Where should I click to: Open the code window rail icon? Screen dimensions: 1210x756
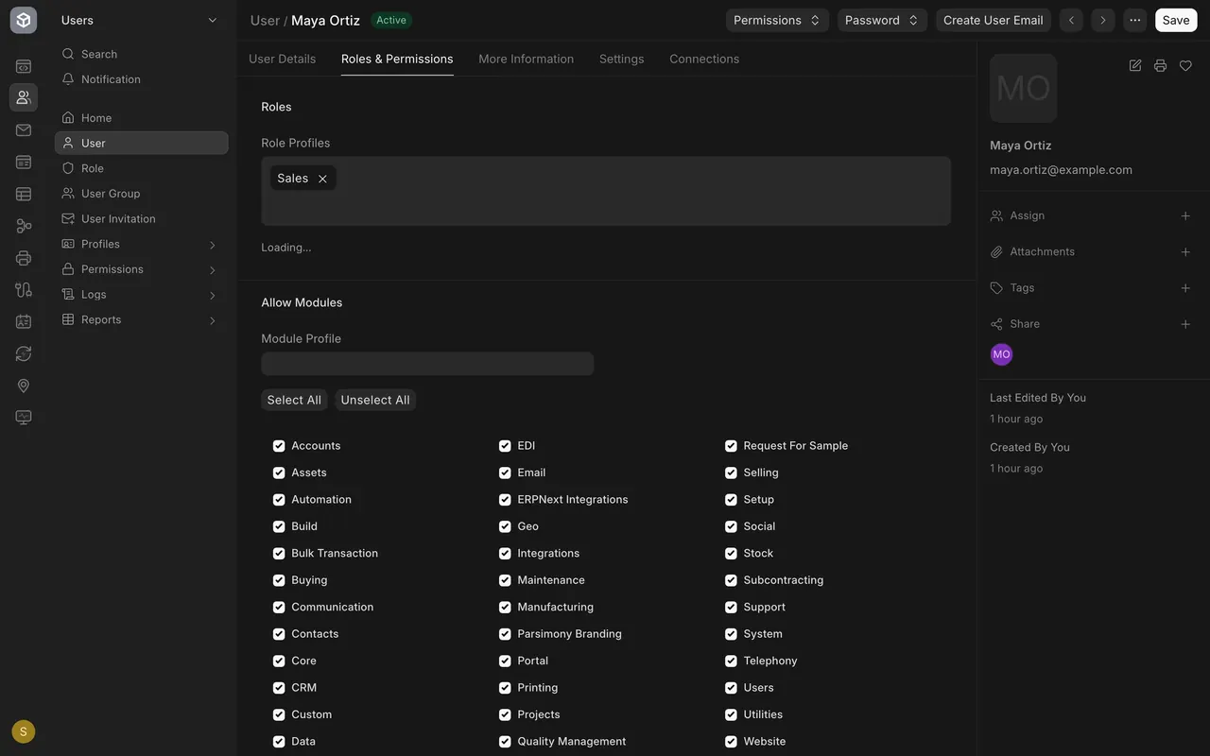coord(24,66)
